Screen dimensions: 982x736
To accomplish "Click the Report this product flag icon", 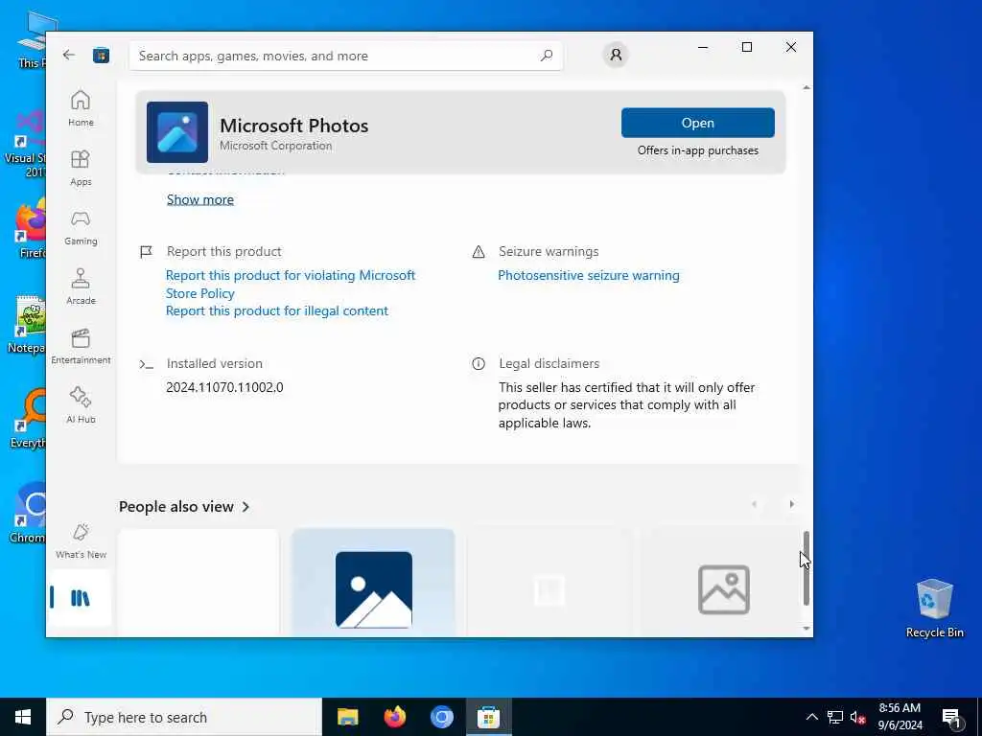I will [x=146, y=252].
